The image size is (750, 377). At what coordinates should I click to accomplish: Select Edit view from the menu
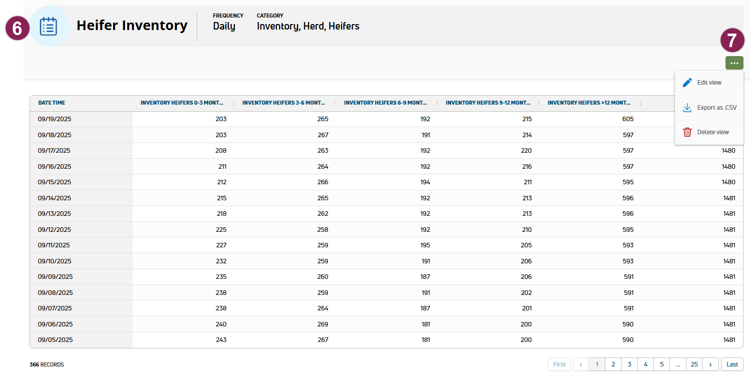(709, 83)
